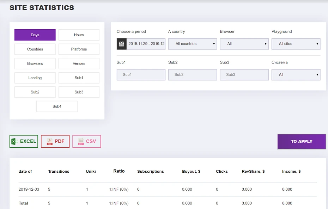Select the 2019-12-03 date cell
This screenshot has height=209, width=328.
click(29, 189)
